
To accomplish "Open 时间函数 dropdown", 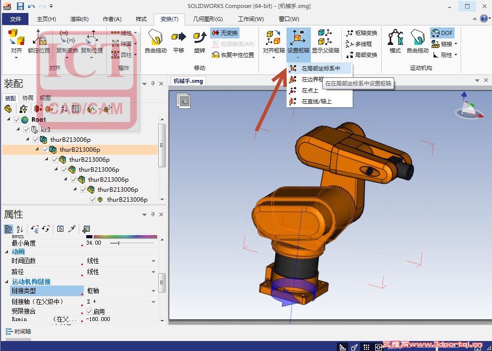I will point(153,261).
